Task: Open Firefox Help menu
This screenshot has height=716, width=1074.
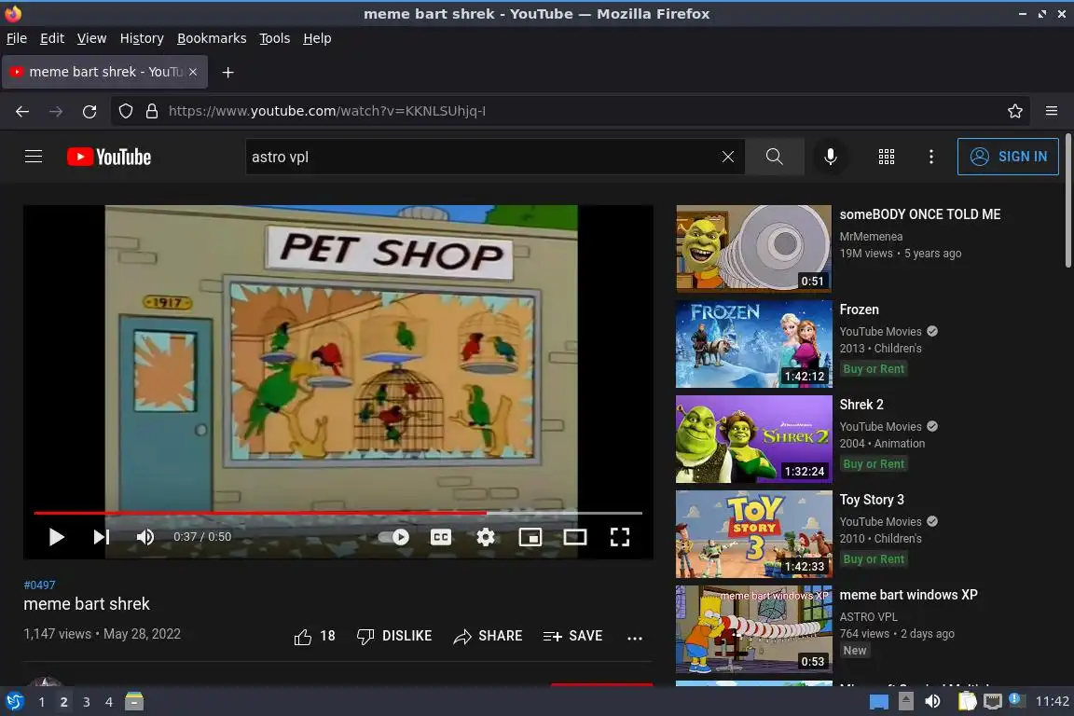Action: [x=317, y=38]
